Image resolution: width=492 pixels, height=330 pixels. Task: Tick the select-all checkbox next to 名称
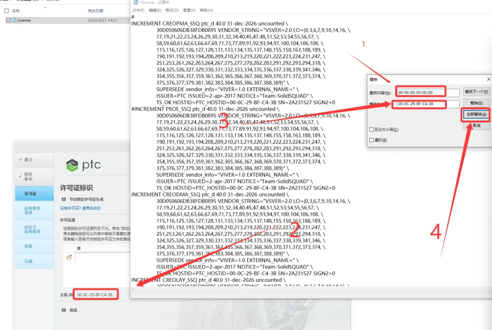[6, 10]
